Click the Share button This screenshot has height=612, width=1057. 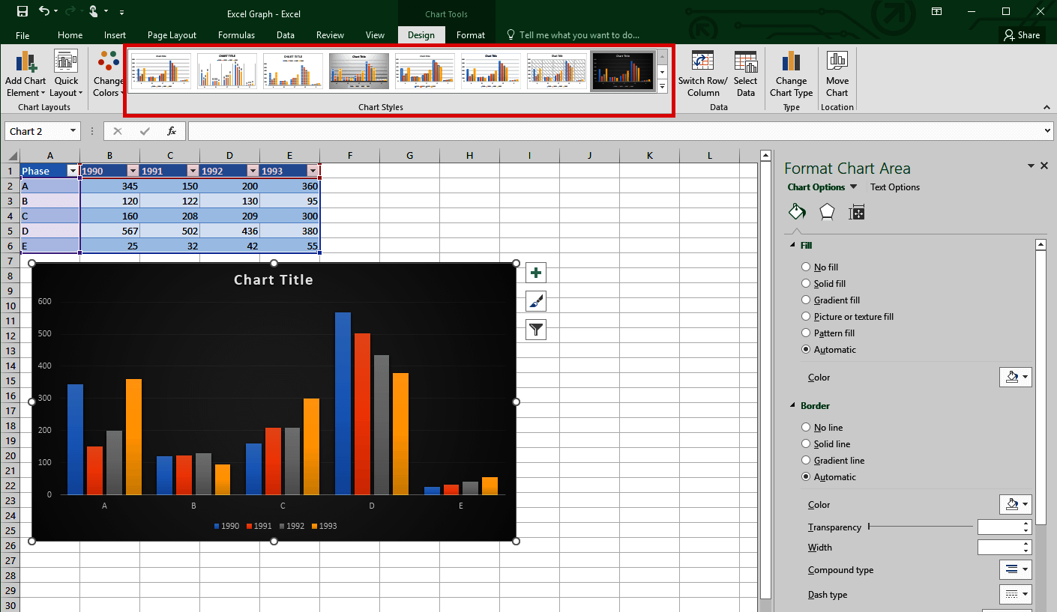tap(1023, 34)
